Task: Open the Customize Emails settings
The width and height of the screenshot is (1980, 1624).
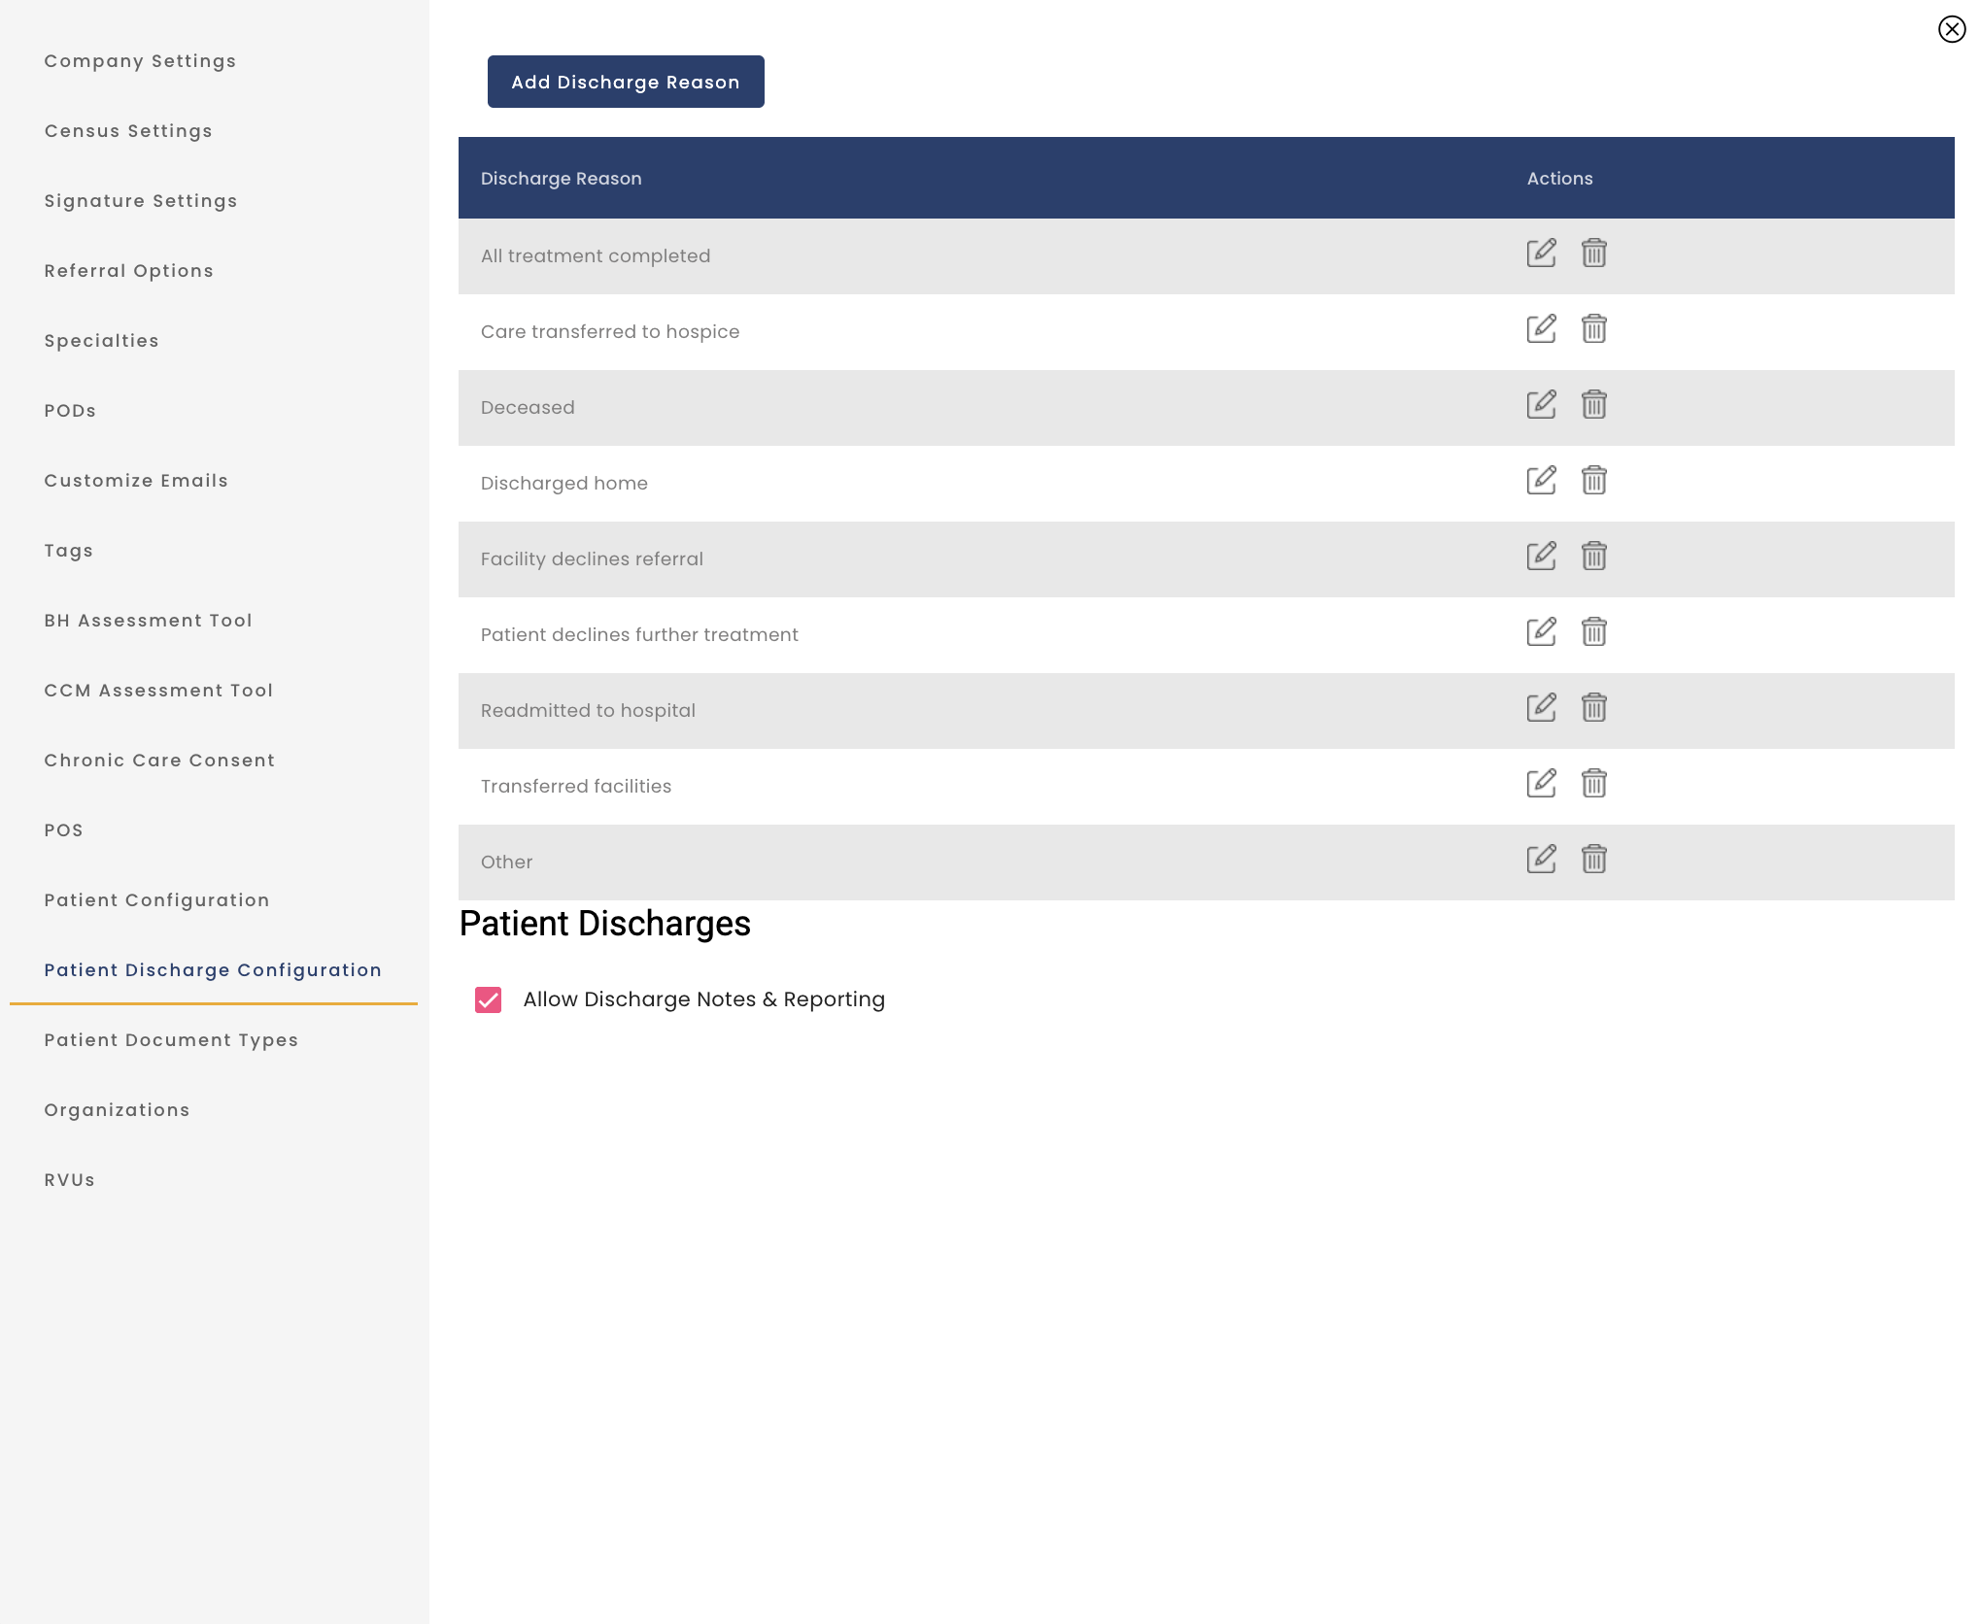Action: point(135,480)
